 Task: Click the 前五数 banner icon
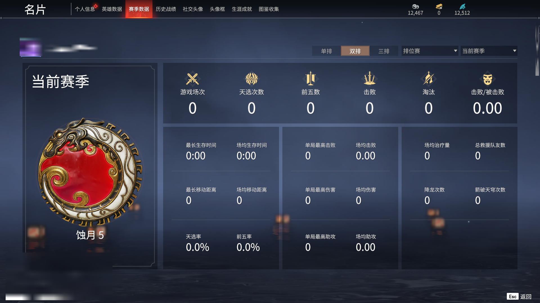pyautogui.click(x=310, y=78)
